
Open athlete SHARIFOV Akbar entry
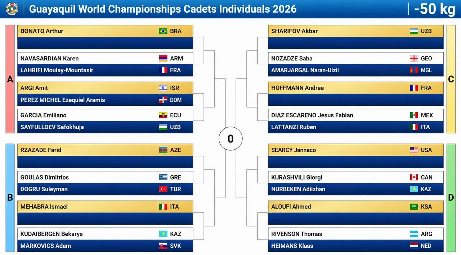tap(356, 31)
